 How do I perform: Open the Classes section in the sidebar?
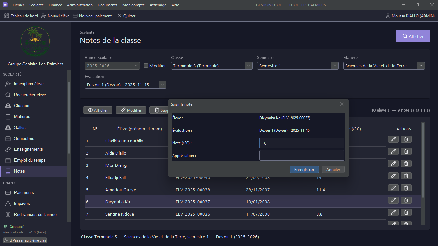tap(34, 106)
